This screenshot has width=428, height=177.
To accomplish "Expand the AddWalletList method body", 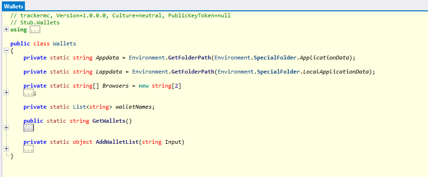I will [x=7, y=149].
